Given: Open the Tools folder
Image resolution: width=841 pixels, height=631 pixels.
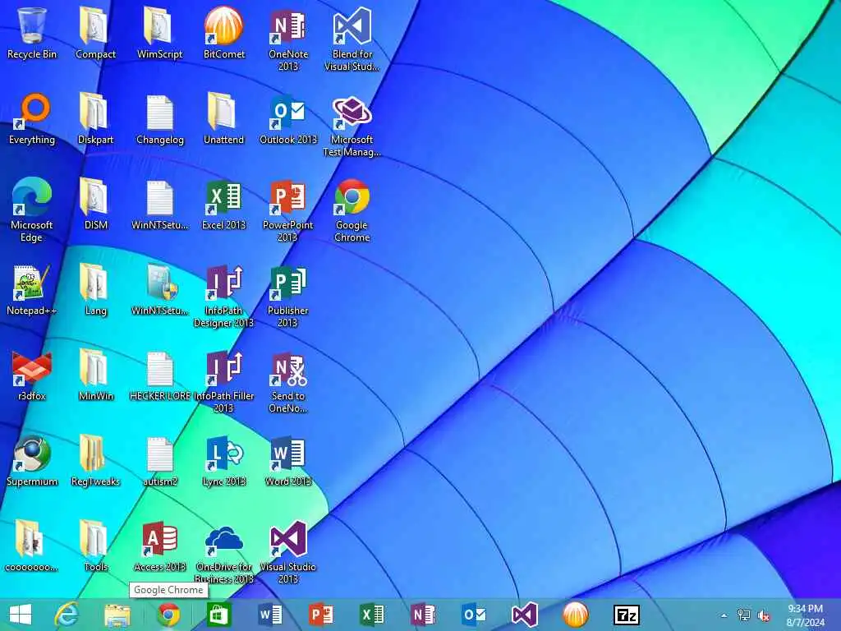Looking at the screenshot, I should click(x=95, y=546).
